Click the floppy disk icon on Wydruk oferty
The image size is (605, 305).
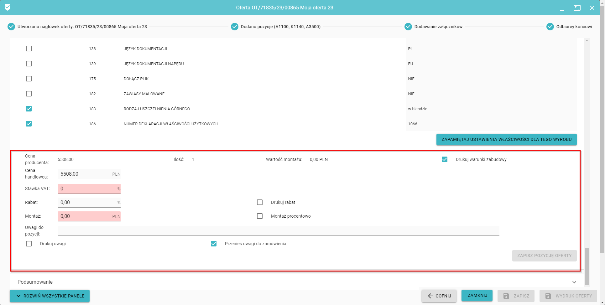pyautogui.click(x=548, y=296)
